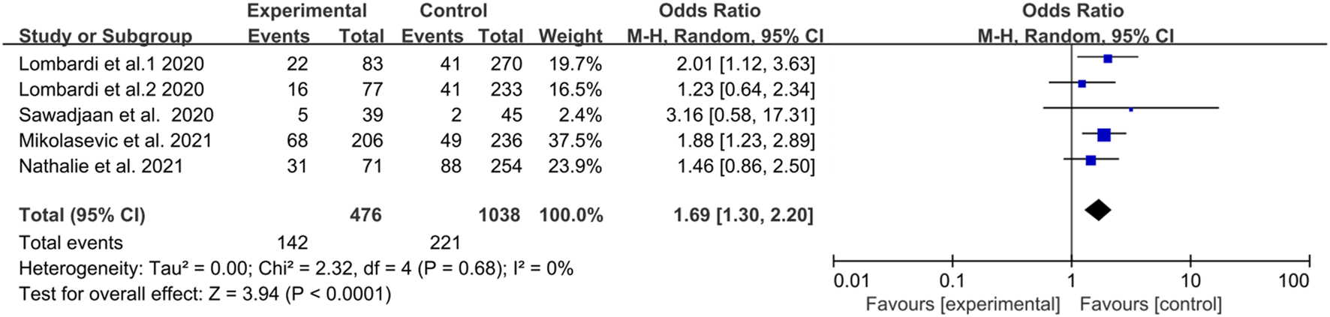
Task: Click the Test for overall effect line
Action: 205,294
